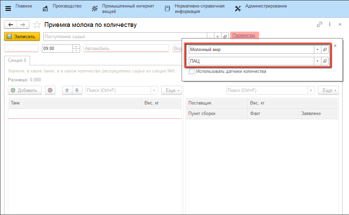Click the 'Добавить' button
Screen dimensions: 349x215
tap(25, 90)
